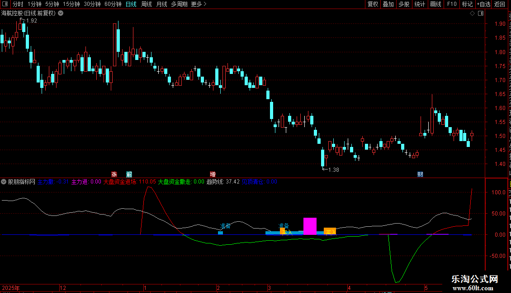Select the 15分钟 period tab

[x=71, y=4]
